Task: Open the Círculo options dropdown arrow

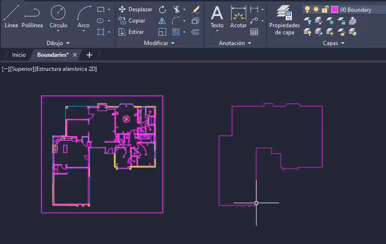Action: tap(58, 31)
